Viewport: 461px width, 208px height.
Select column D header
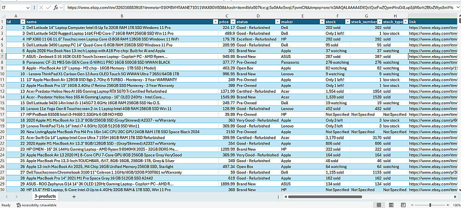258,16
